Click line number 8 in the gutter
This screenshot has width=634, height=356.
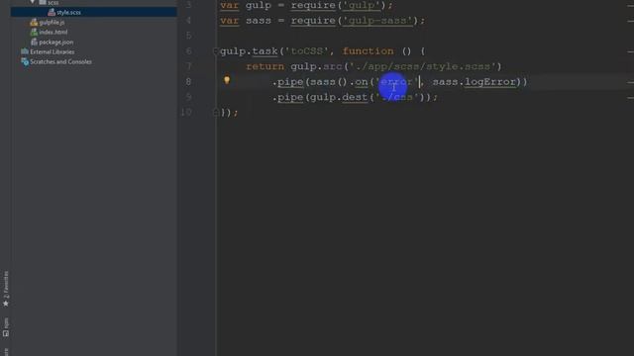188,82
